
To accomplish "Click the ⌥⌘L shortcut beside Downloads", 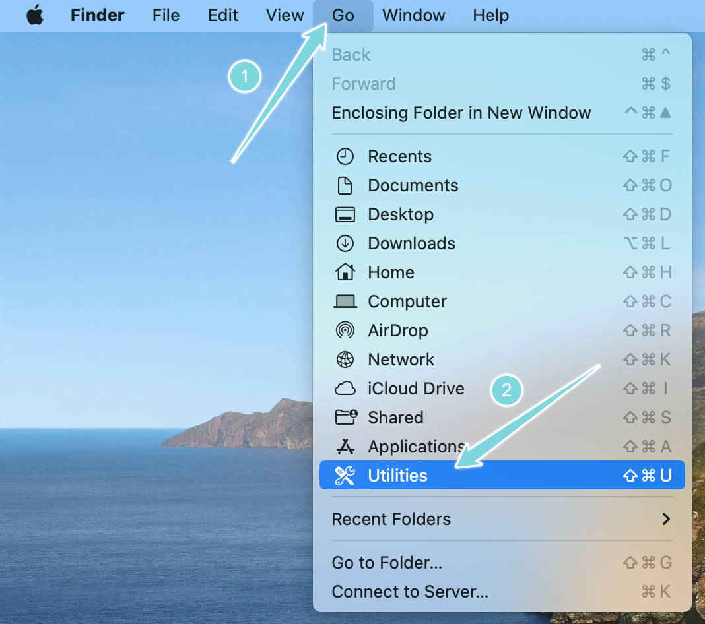I will pyautogui.click(x=647, y=243).
